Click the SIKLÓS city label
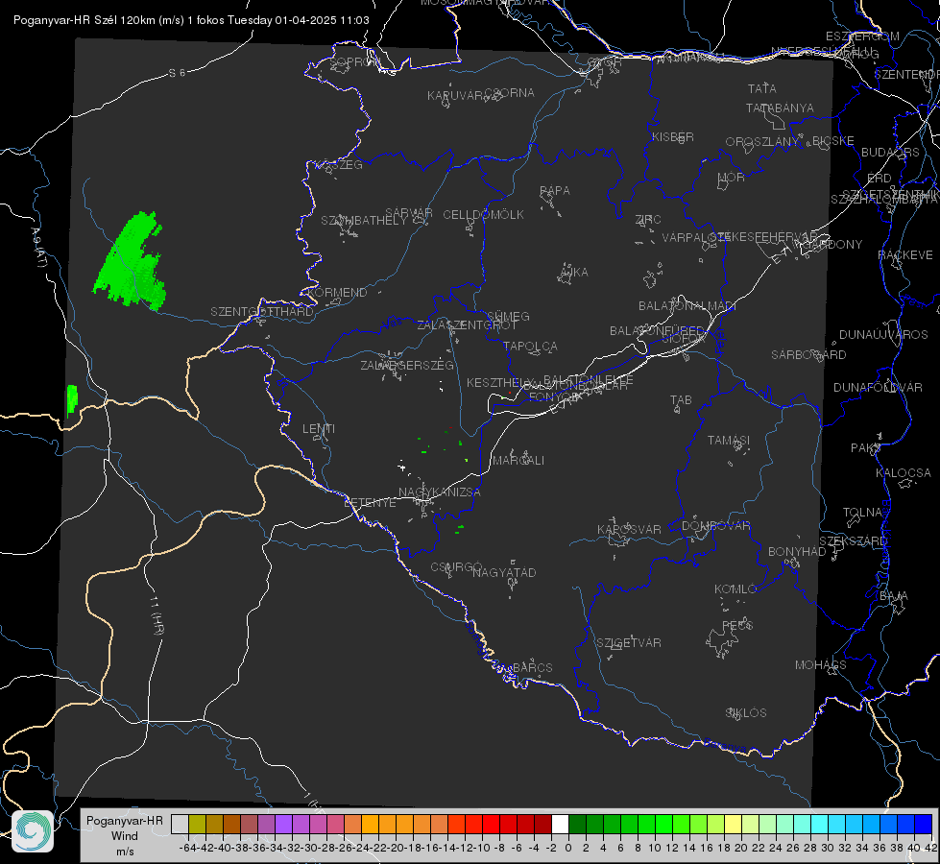 click(x=746, y=713)
